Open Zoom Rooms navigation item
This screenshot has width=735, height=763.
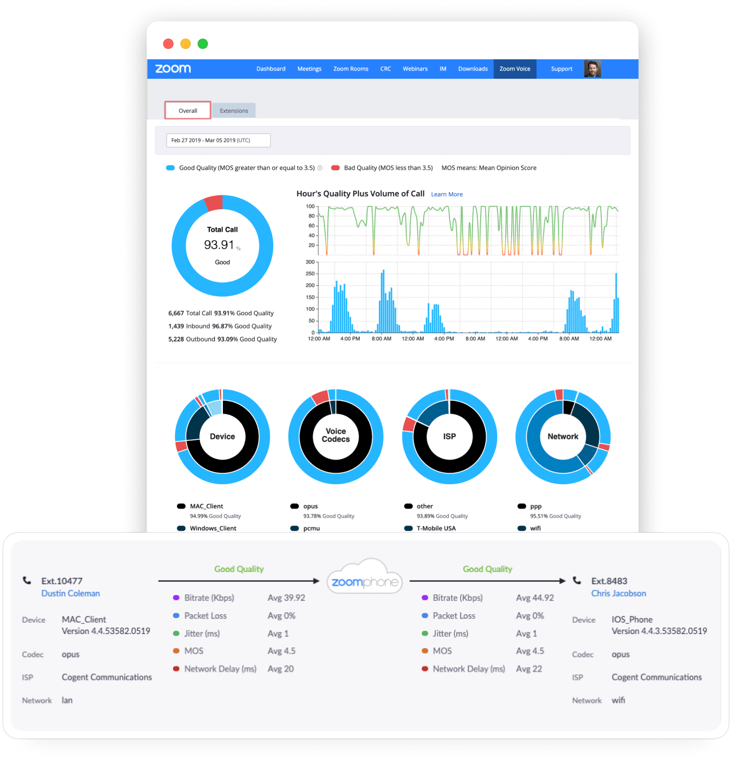(351, 69)
